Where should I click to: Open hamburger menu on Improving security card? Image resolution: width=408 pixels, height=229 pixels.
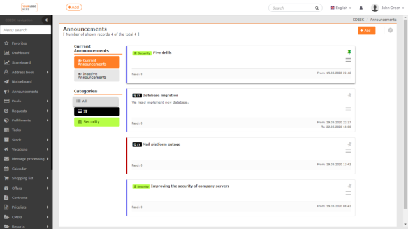point(348,193)
